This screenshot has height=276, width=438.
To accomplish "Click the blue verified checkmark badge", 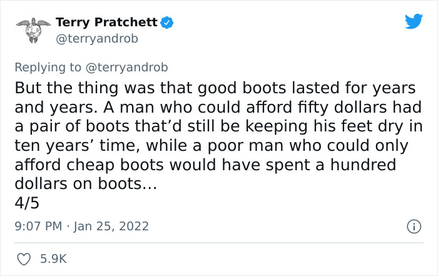I will (x=168, y=23).
